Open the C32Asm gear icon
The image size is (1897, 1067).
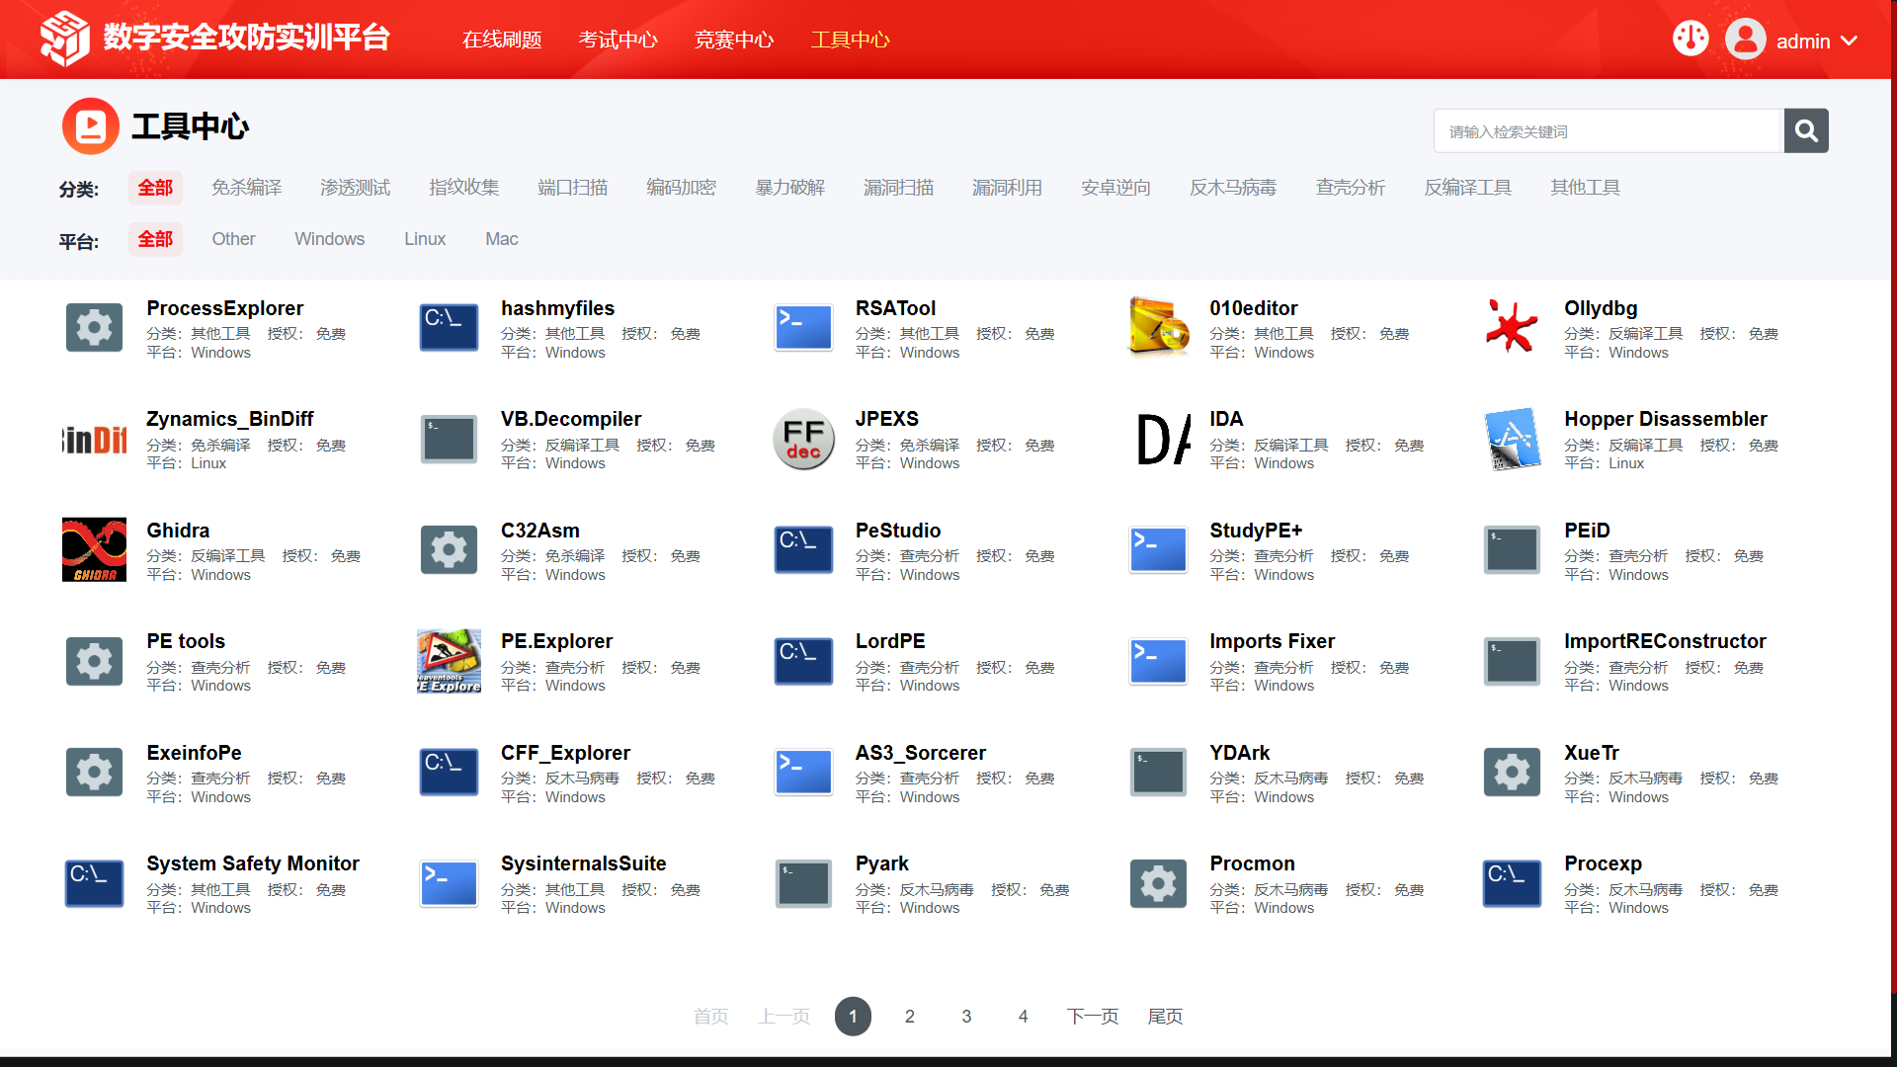[449, 549]
